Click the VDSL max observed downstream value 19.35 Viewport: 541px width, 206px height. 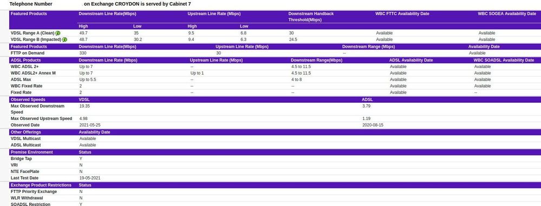pos(84,106)
